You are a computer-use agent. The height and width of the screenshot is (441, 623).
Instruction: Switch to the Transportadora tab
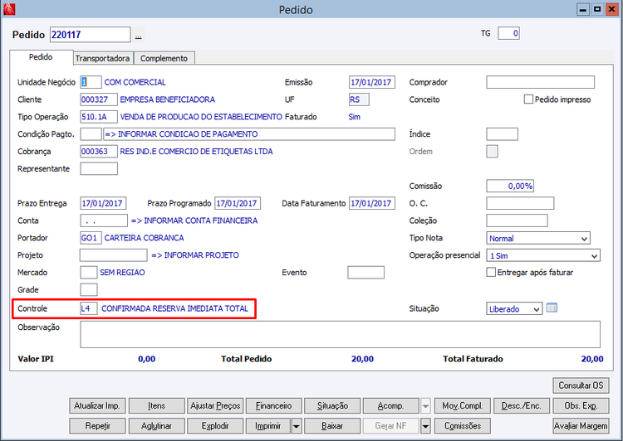102,58
